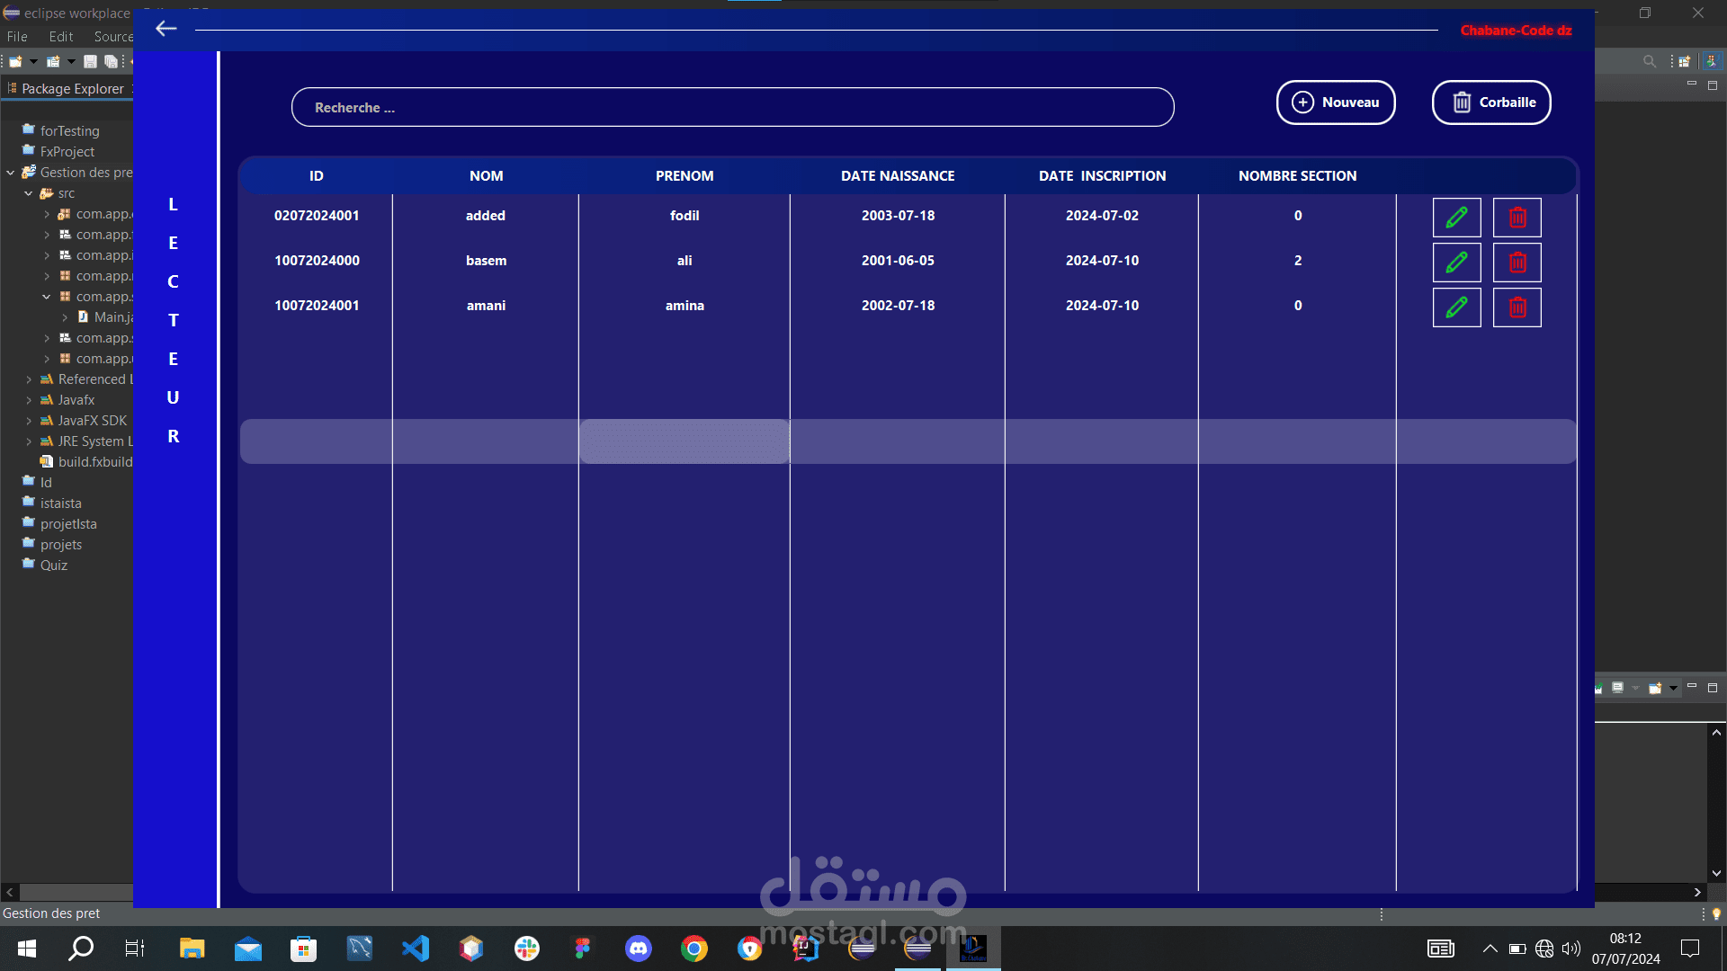Collapse the Gestion des pret project
1727x971 pixels.
pos(11,173)
